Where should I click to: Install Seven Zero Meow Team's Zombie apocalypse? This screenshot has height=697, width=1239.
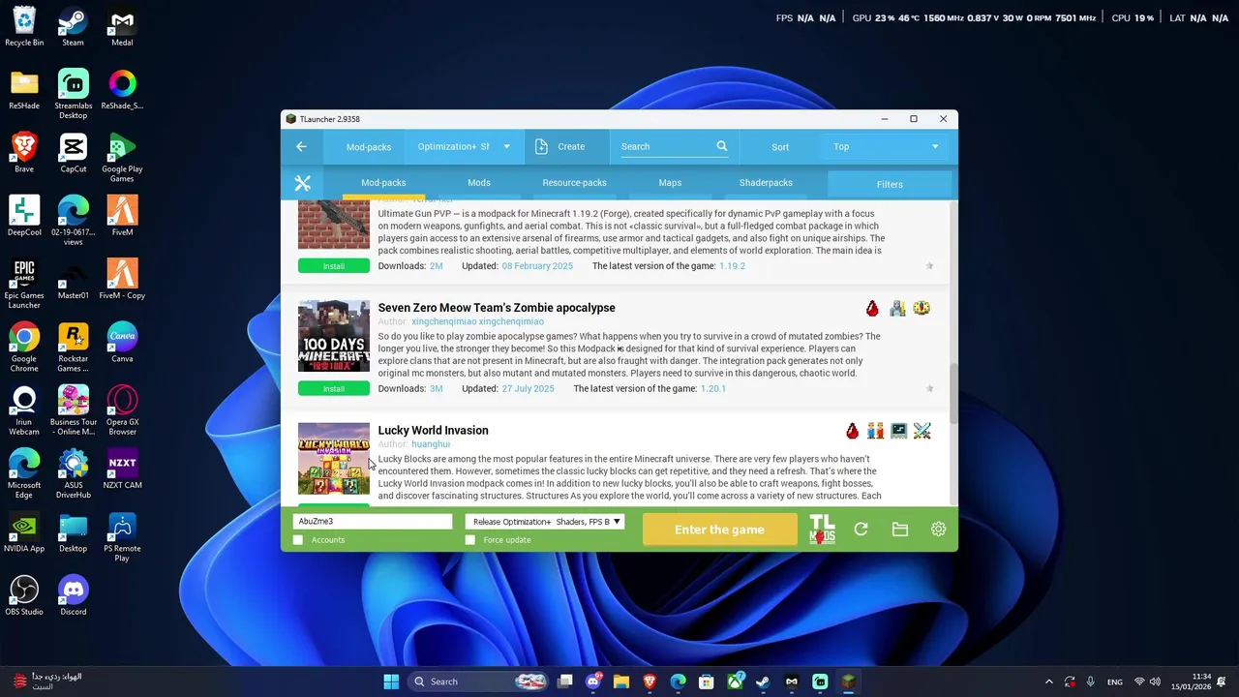coord(333,389)
